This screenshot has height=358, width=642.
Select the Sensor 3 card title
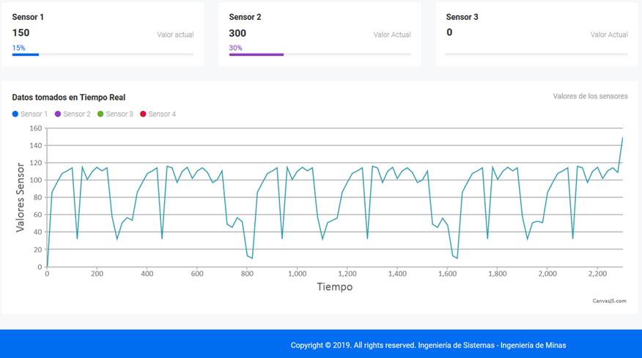pyautogui.click(x=462, y=17)
